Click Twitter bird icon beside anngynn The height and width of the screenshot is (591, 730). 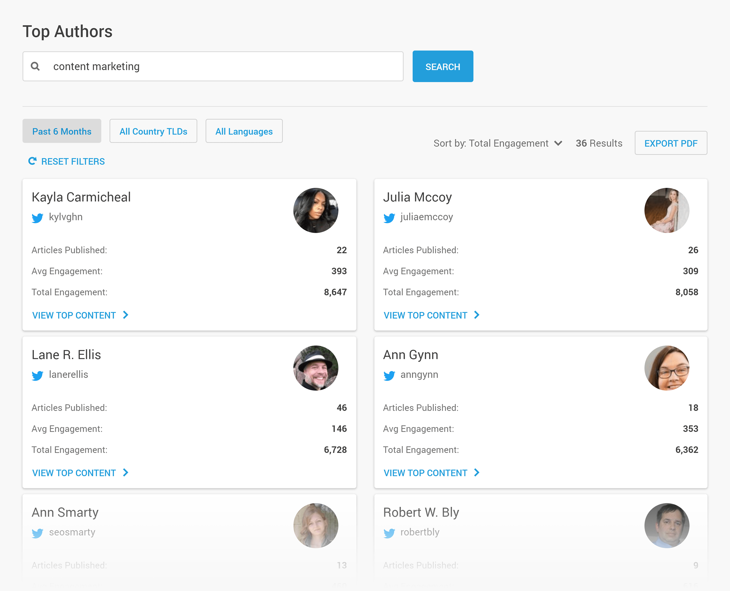[x=389, y=375]
